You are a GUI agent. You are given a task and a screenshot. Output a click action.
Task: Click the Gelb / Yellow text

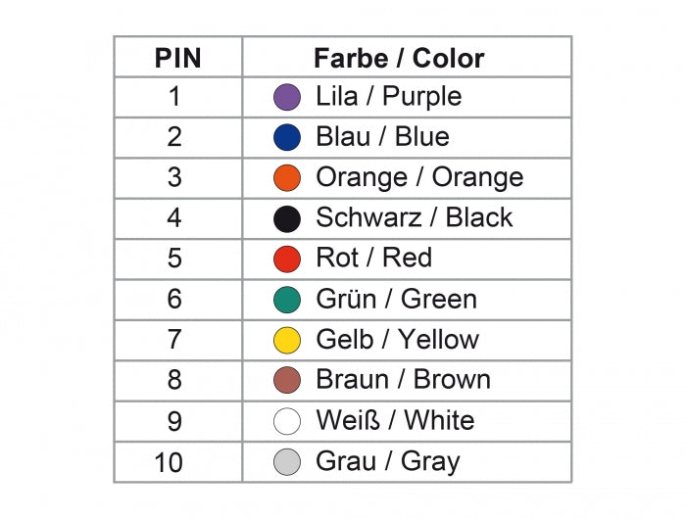tap(397, 340)
